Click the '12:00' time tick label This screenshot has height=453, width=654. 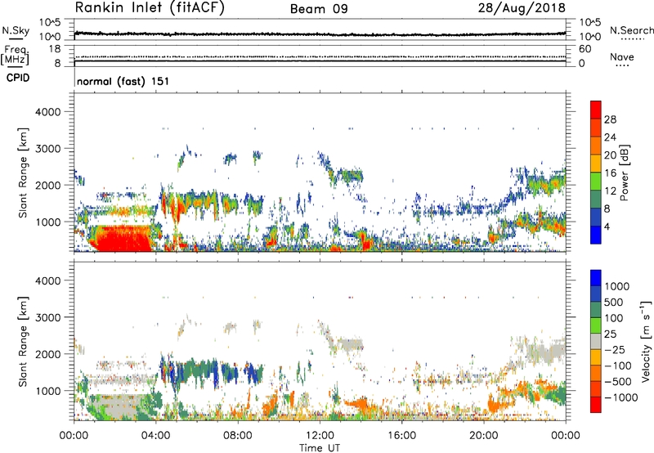tap(320, 436)
